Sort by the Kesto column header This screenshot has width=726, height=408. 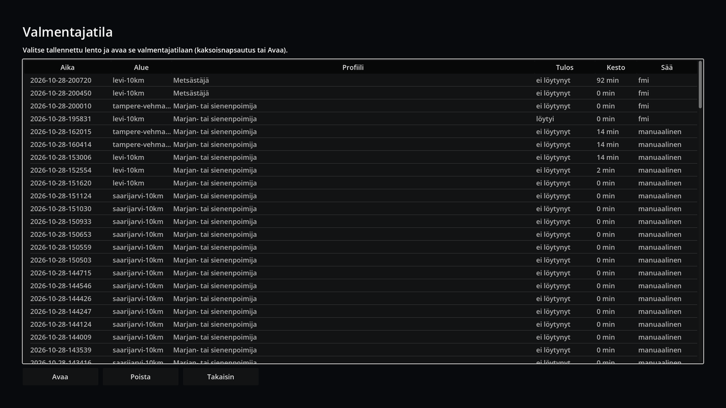[616, 67]
